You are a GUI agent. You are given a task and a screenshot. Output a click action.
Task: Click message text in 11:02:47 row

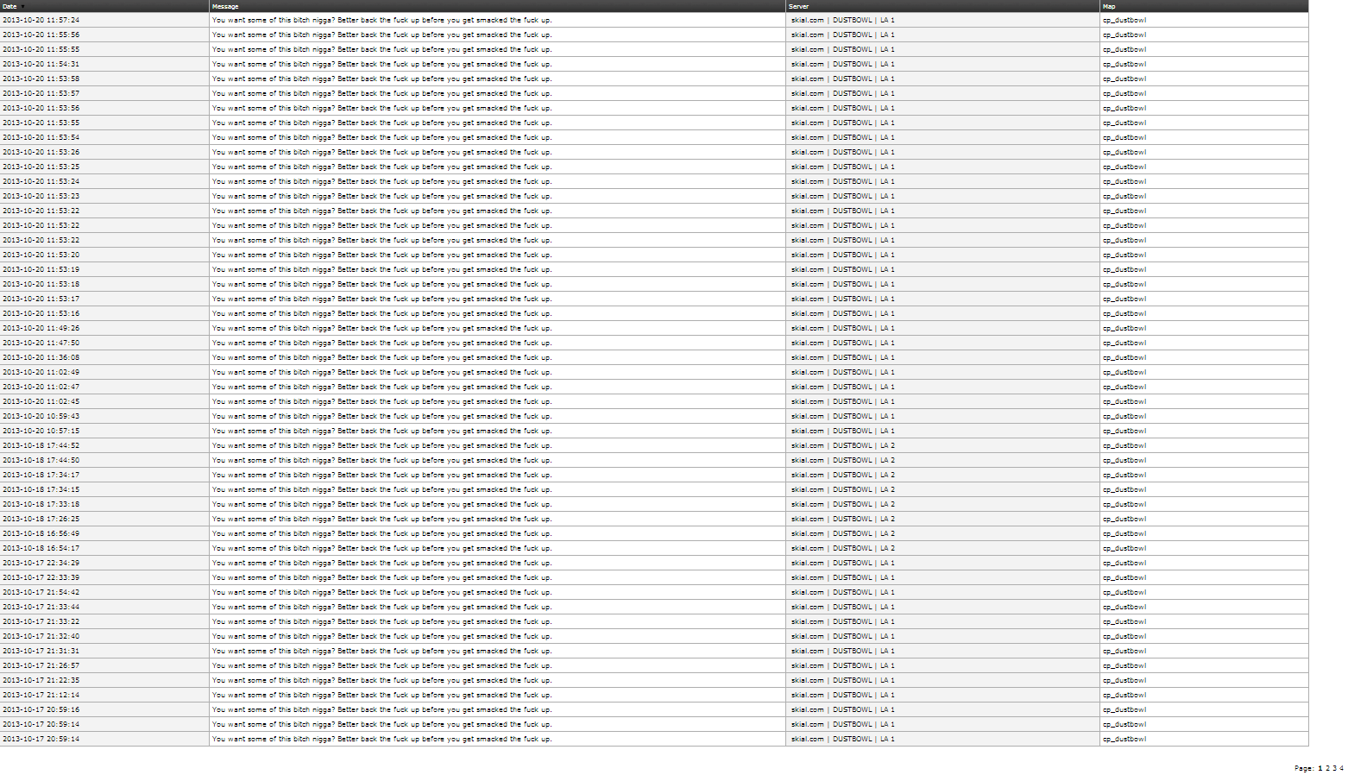click(x=381, y=387)
